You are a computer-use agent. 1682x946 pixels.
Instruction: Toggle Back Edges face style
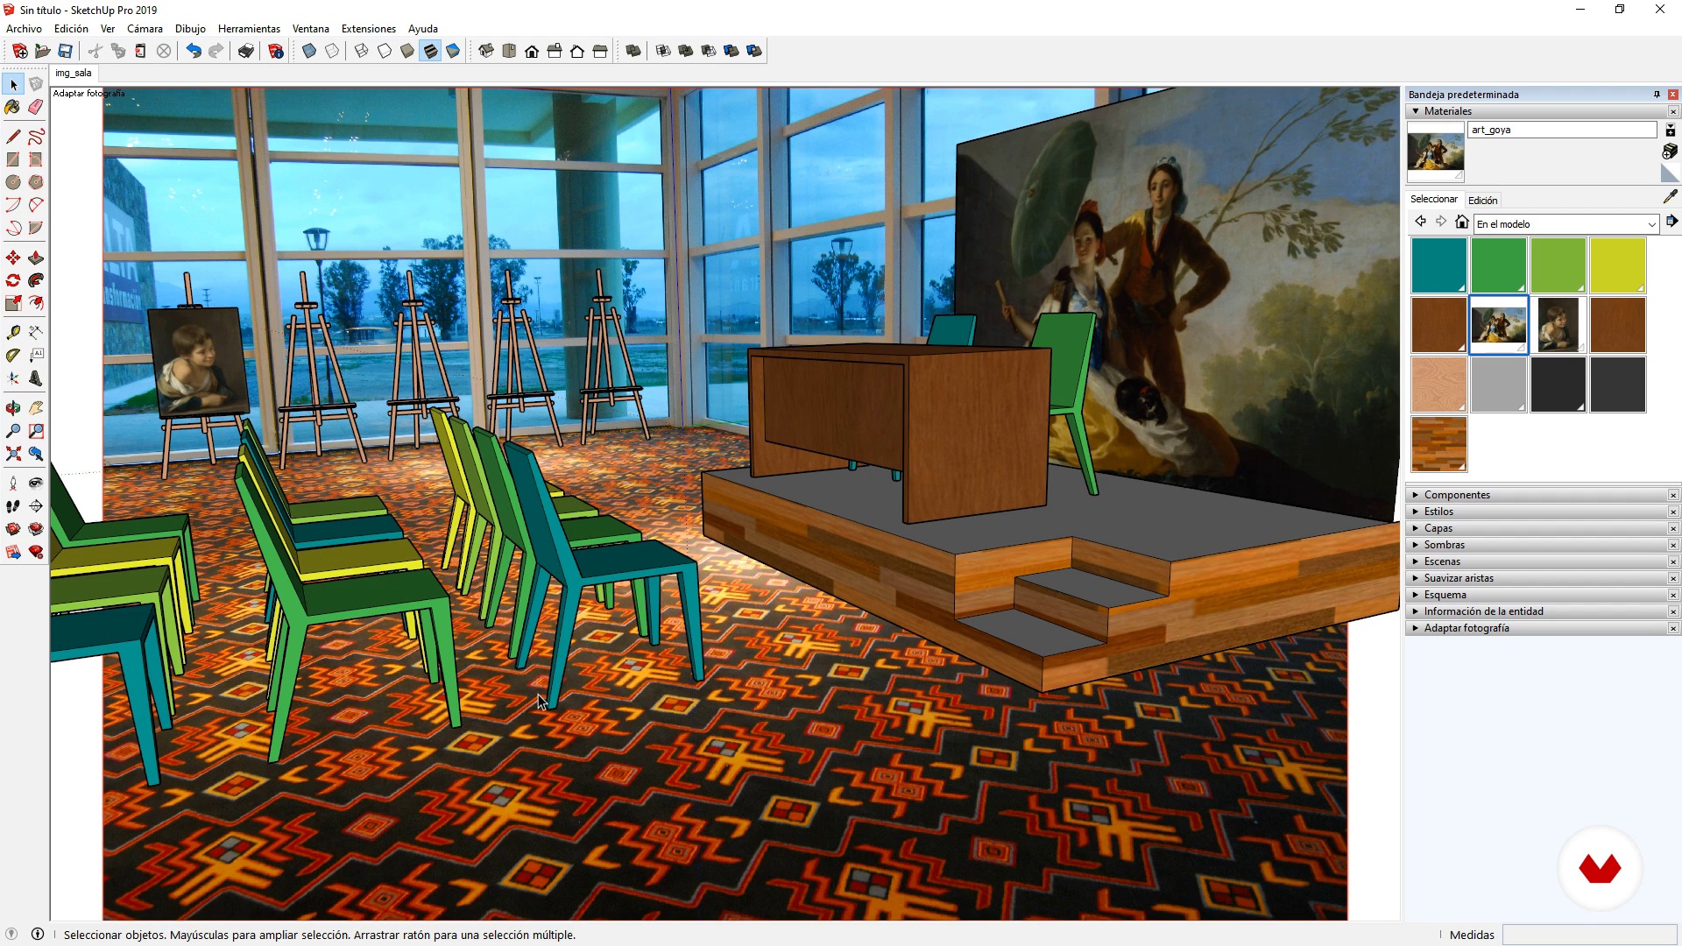pos(332,51)
